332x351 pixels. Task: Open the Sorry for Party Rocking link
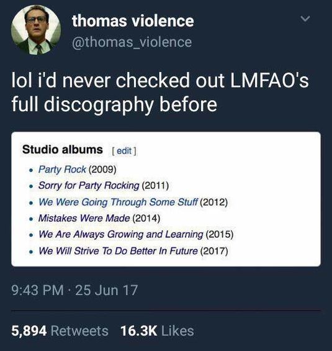coord(89,186)
